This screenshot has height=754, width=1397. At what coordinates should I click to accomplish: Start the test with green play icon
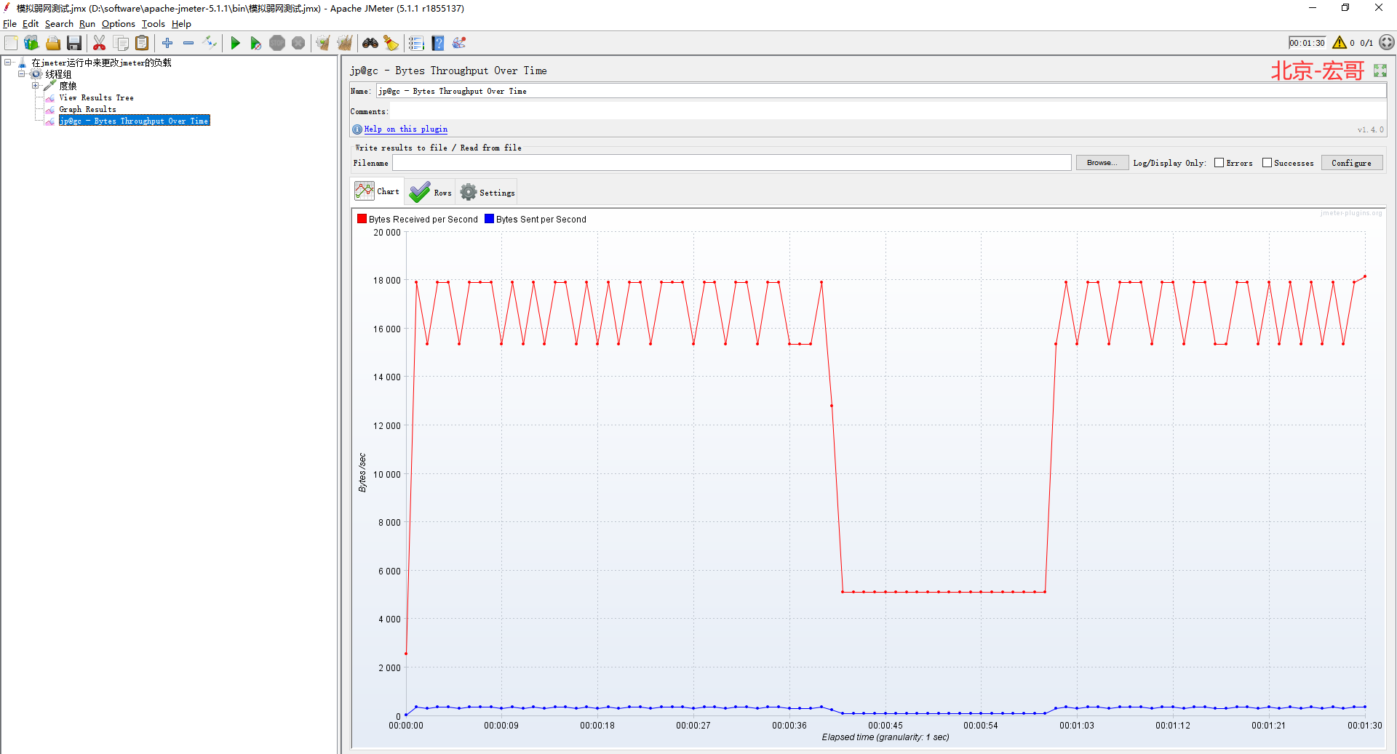[235, 44]
